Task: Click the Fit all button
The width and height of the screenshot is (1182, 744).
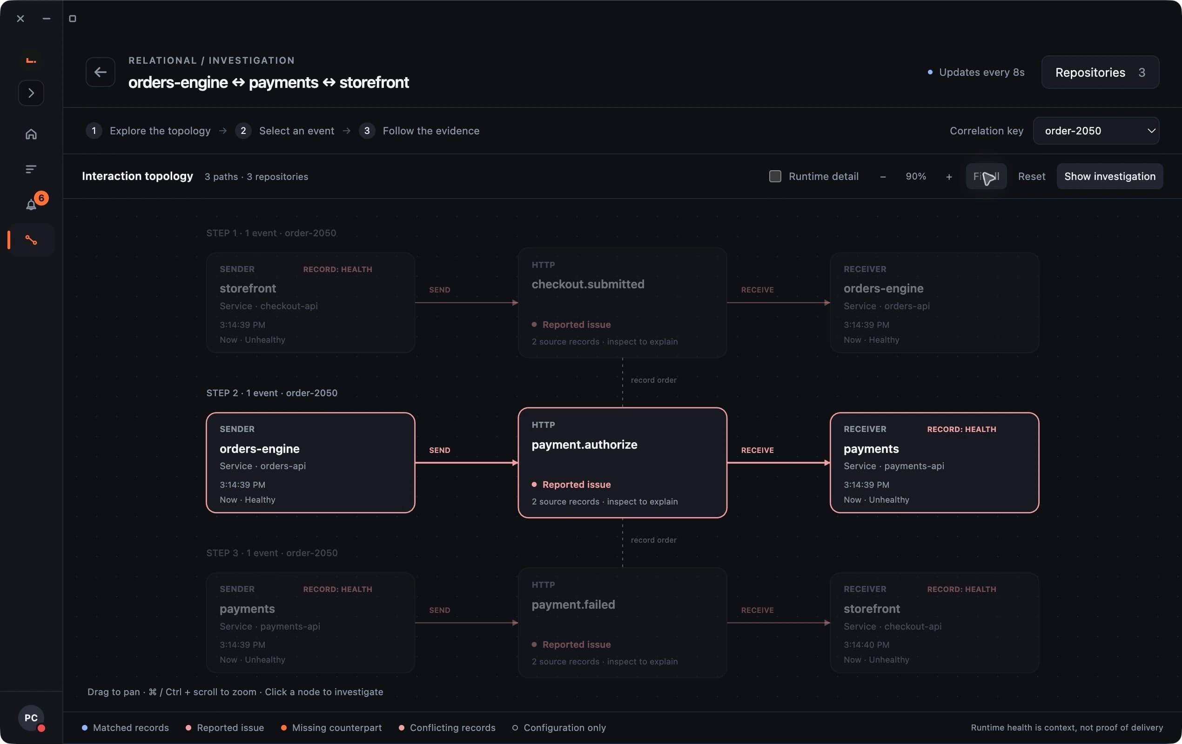Action: 986,176
